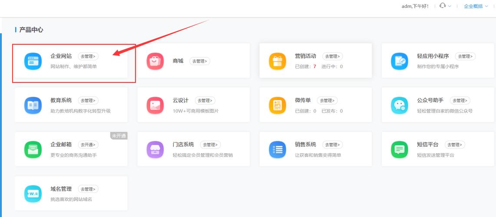Click the 域名管理 title text
The image size is (496, 217).
(x=61, y=189)
